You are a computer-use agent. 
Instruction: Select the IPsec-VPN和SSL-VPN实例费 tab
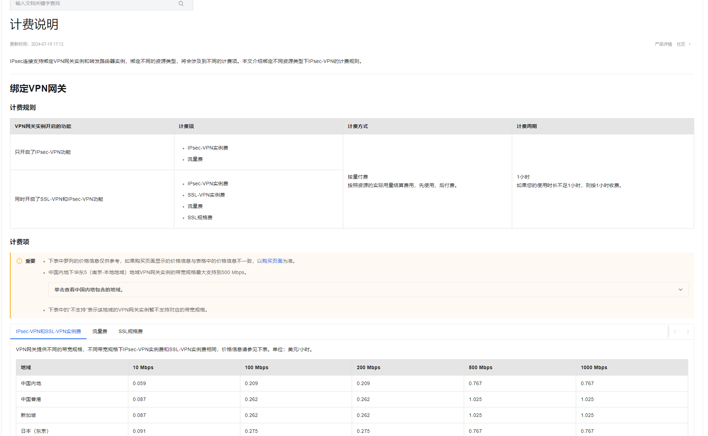[x=48, y=331]
